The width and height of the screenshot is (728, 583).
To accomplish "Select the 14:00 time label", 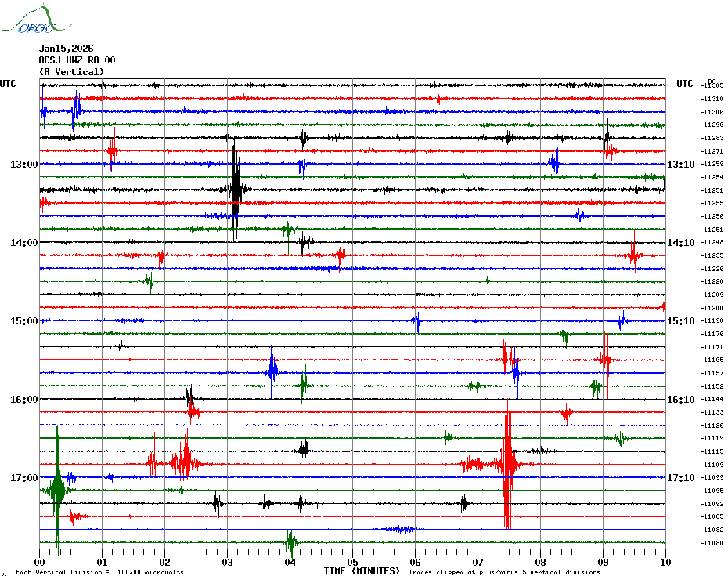I will 24,243.
